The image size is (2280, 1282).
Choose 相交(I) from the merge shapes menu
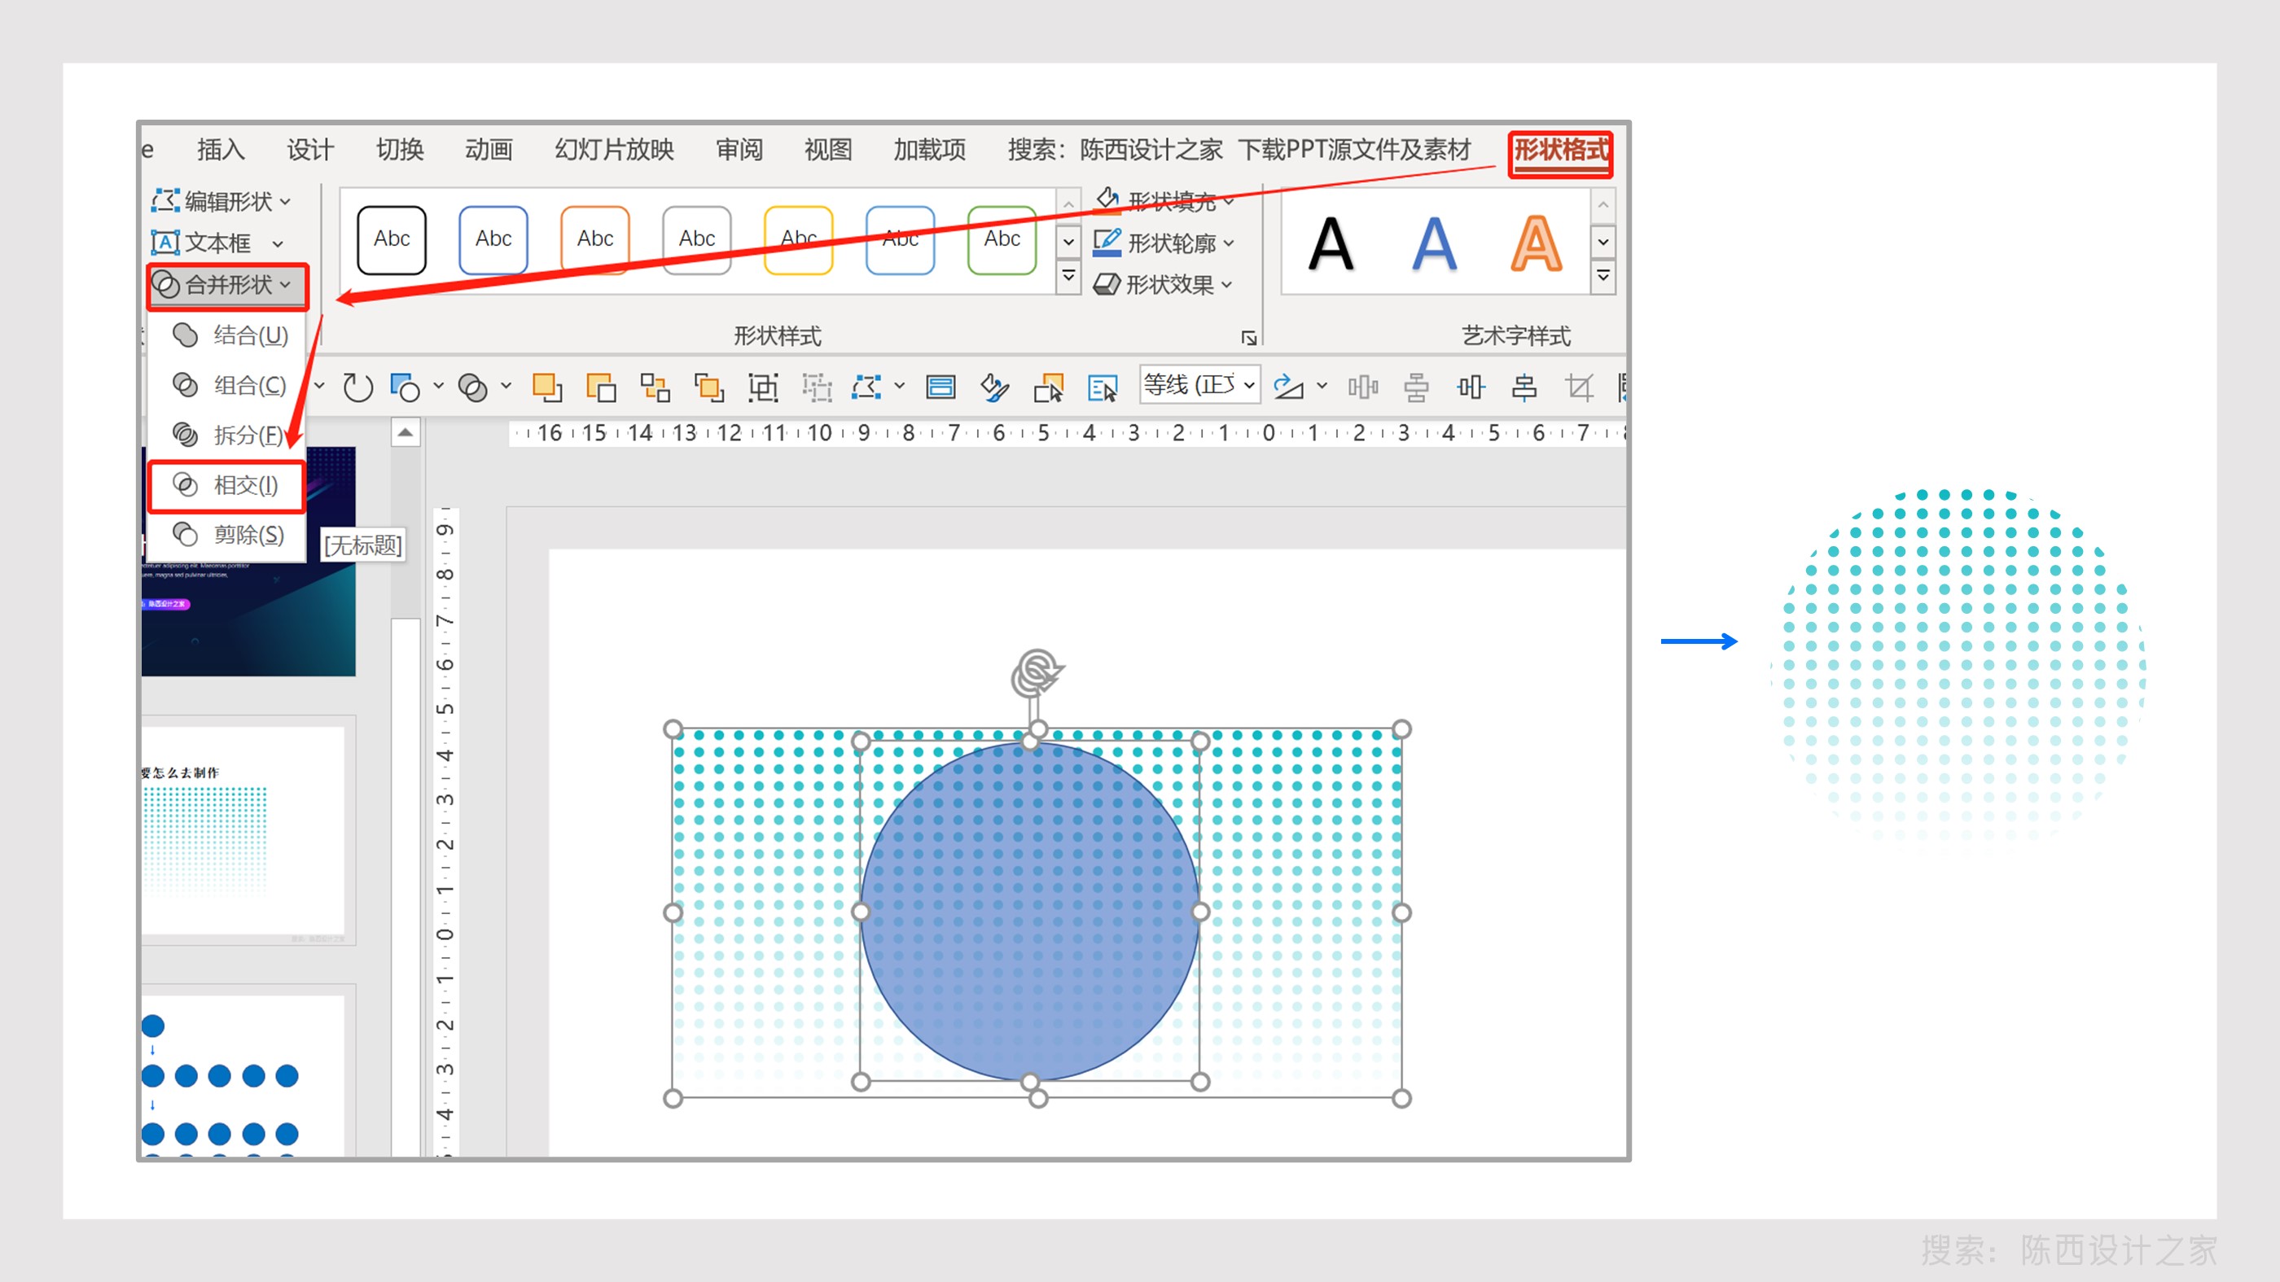[x=227, y=485]
